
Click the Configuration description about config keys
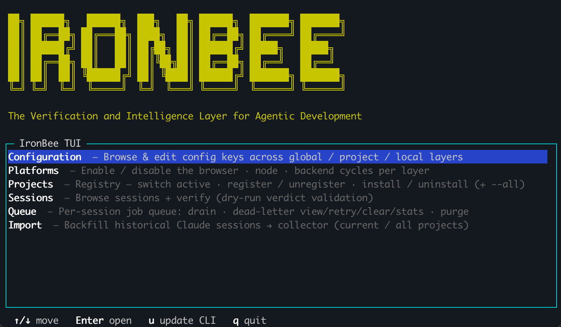click(x=283, y=157)
